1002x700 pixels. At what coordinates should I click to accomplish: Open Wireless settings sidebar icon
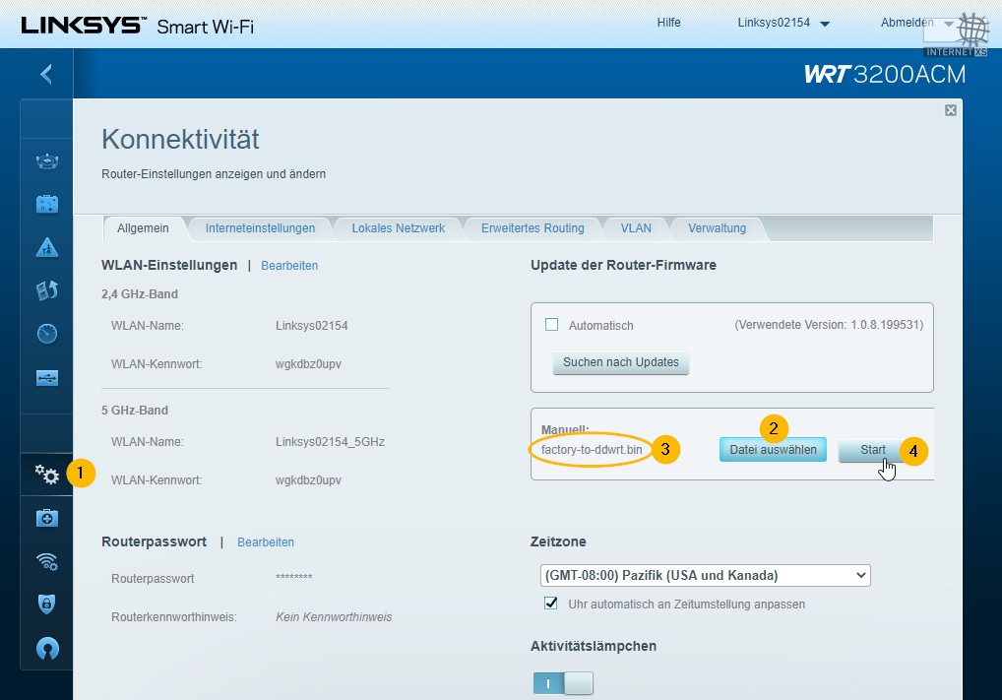coord(47,561)
